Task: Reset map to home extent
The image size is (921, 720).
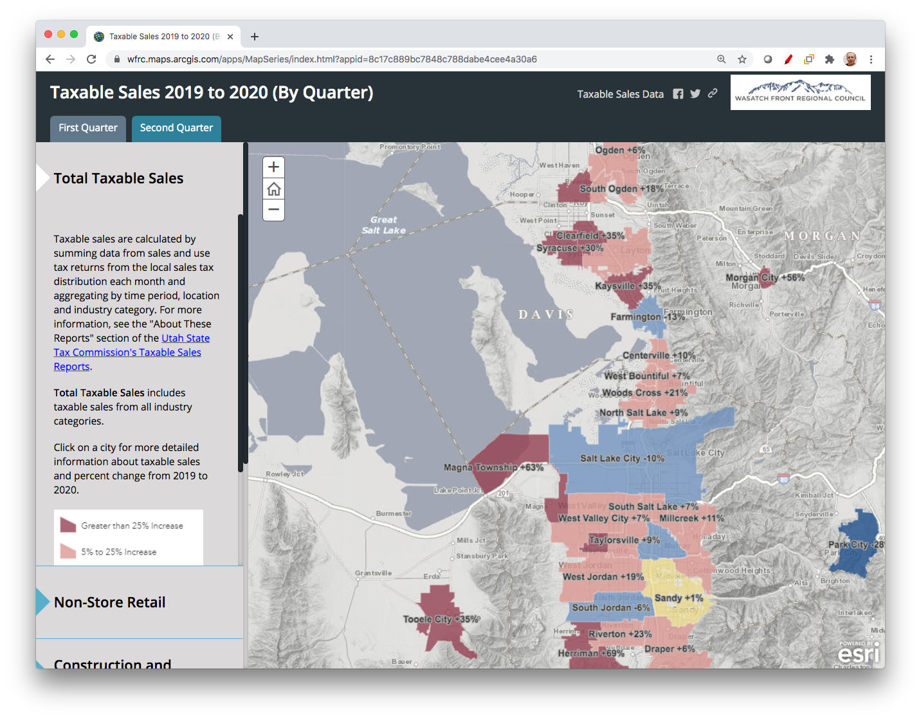Action: click(273, 189)
